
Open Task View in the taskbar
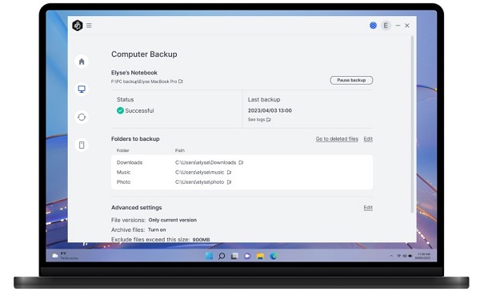point(234,256)
